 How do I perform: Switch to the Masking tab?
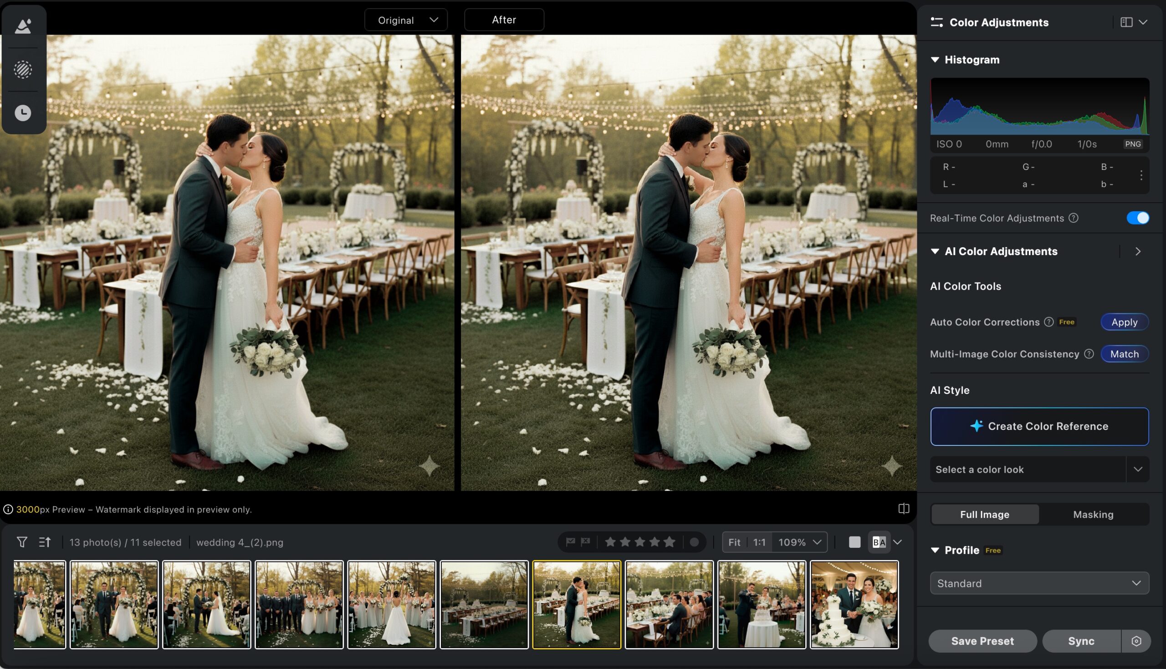[1094, 514]
